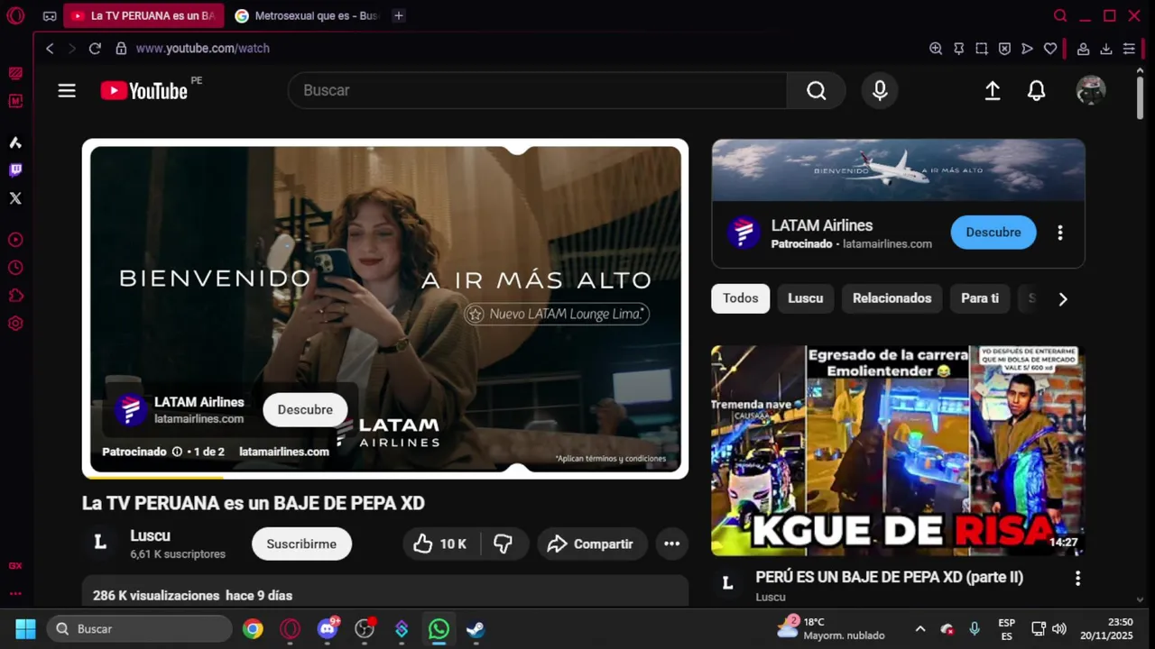Like the video (10 K)
The height and width of the screenshot is (649, 1155).
[440, 544]
